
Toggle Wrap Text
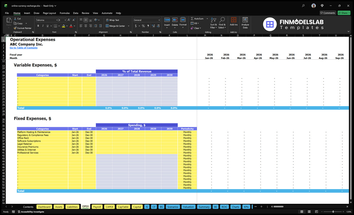click(113, 20)
